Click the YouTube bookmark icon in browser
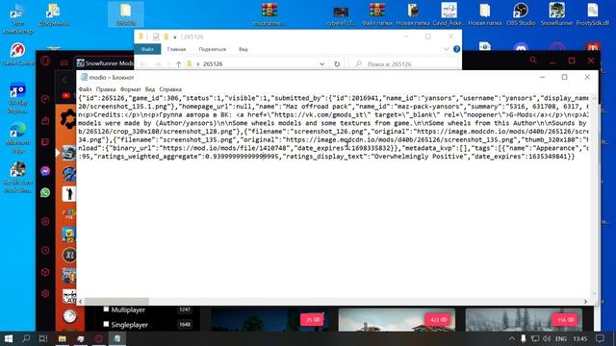 point(66,95)
